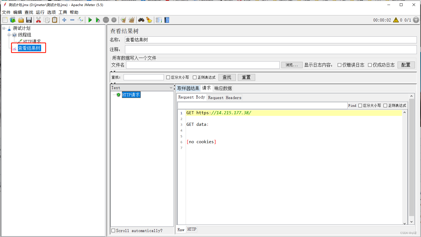Start the test with green play icon

pyautogui.click(x=90, y=20)
